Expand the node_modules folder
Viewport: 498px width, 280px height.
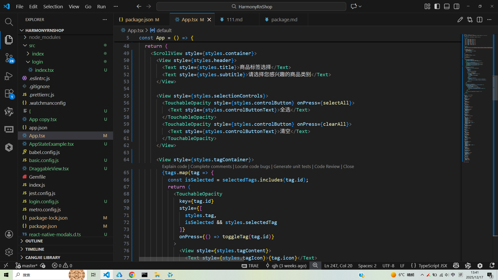45,37
